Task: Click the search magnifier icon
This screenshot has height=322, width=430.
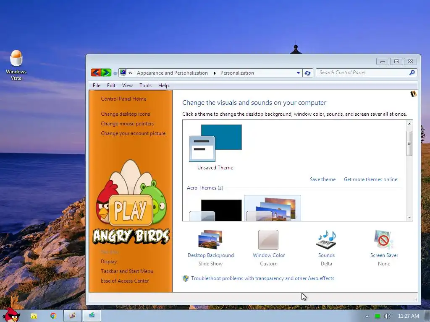Action: tap(412, 73)
